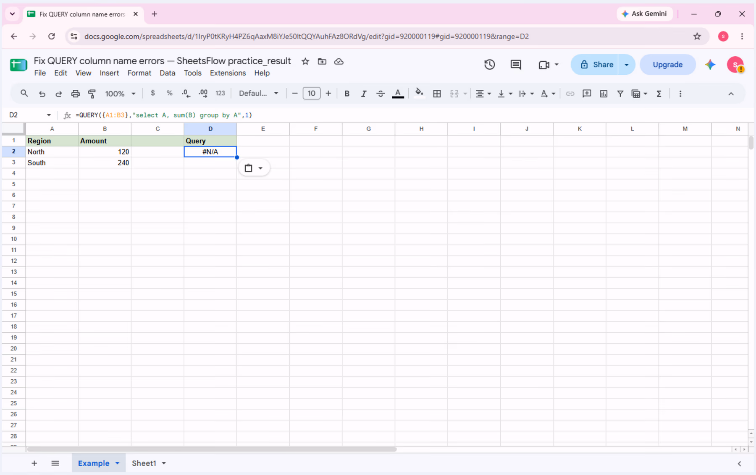Click the redo arrow icon
756x475 pixels.
click(59, 94)
